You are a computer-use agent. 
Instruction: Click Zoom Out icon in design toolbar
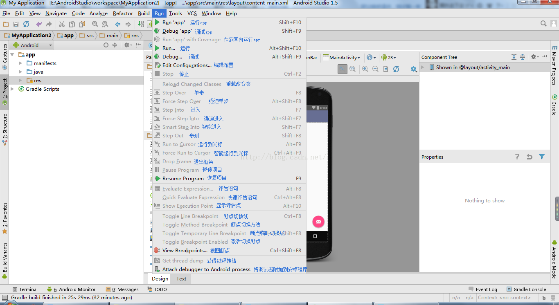coord(375,69)
